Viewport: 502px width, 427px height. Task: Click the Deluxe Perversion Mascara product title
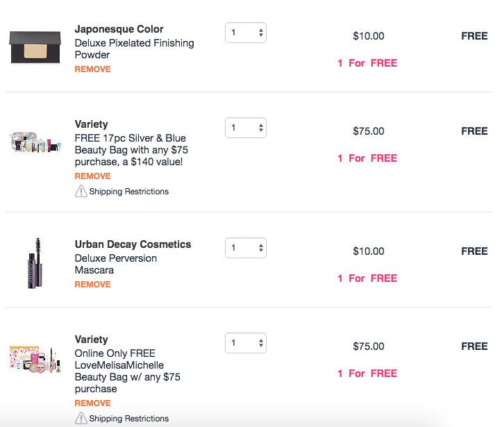point(115,264)
